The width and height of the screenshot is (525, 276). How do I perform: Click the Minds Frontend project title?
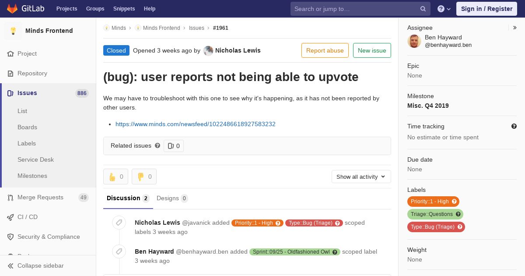[49, 31]
